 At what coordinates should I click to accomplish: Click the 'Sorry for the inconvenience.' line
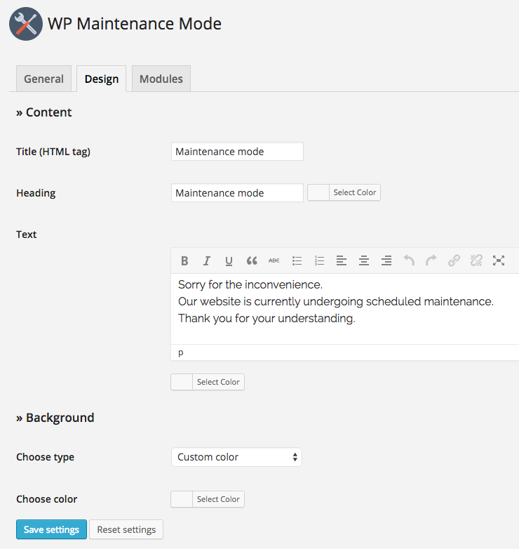click(x=250, y=284)
